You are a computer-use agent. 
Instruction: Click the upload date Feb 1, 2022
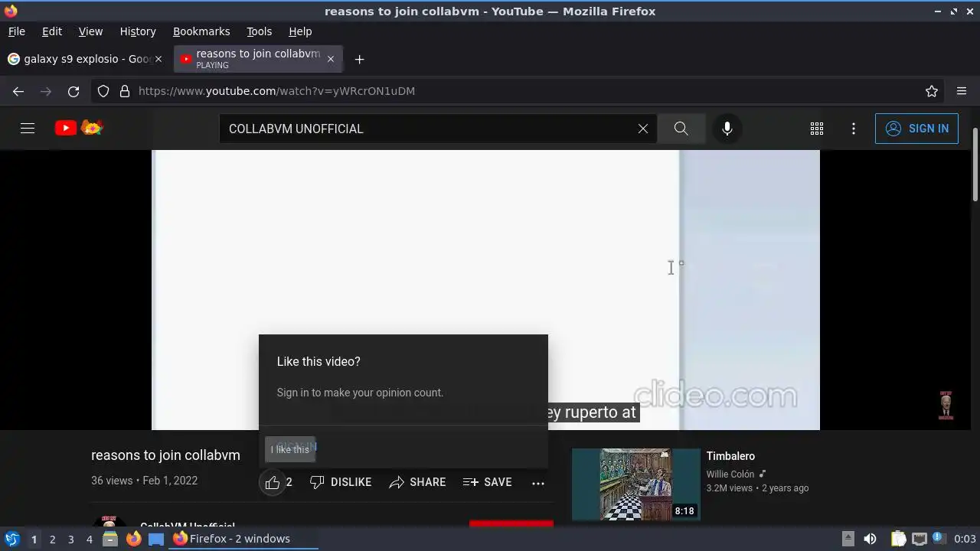(x=170, y=481)
